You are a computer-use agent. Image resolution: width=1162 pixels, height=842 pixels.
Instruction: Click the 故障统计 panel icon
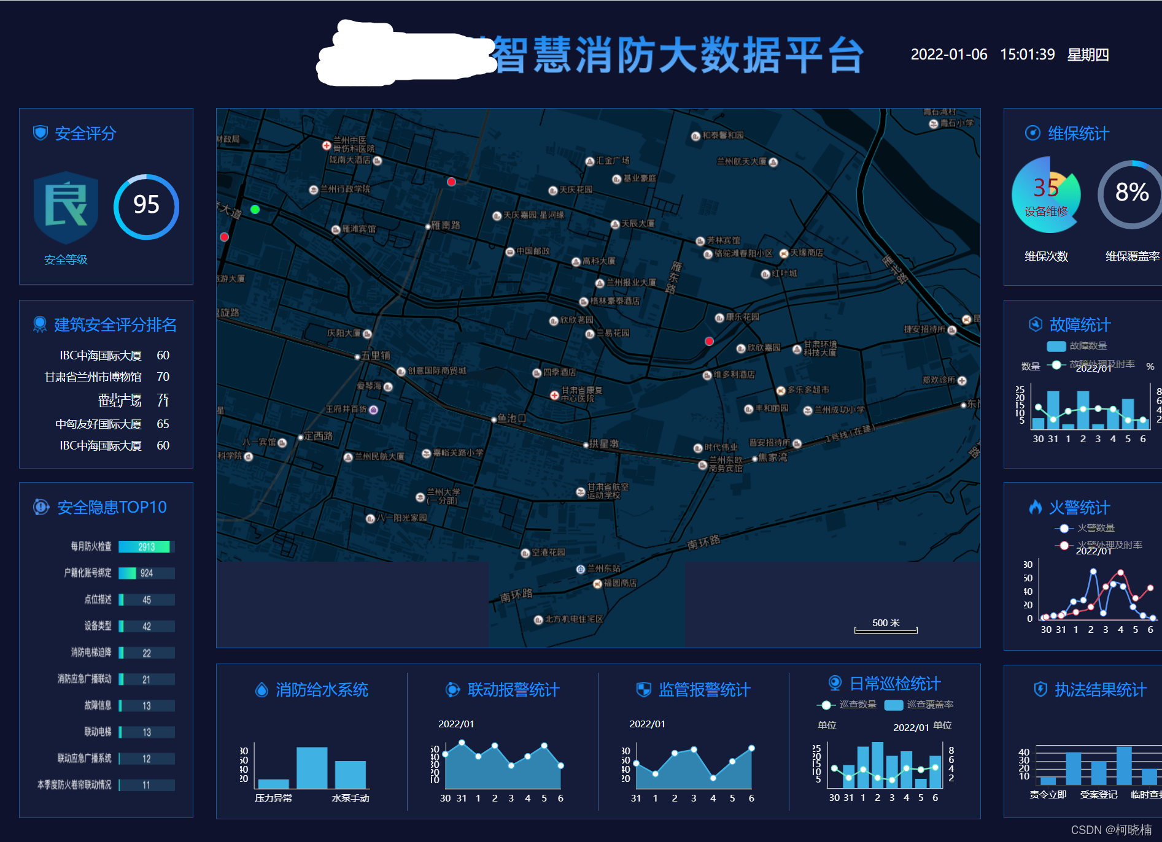click(1036, 325)
